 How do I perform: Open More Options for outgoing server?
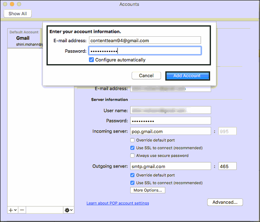point(148,190)
